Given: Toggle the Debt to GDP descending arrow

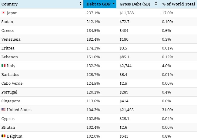Looking at the screenshot, I should point(113,4).
